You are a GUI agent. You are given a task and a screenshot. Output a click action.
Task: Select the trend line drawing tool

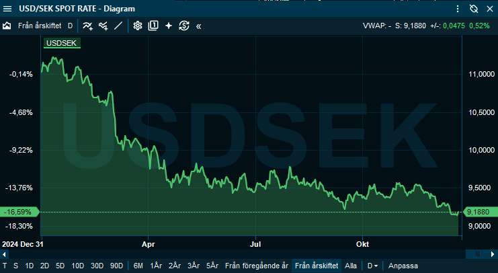pyautogui.click(x=118, y=26)
